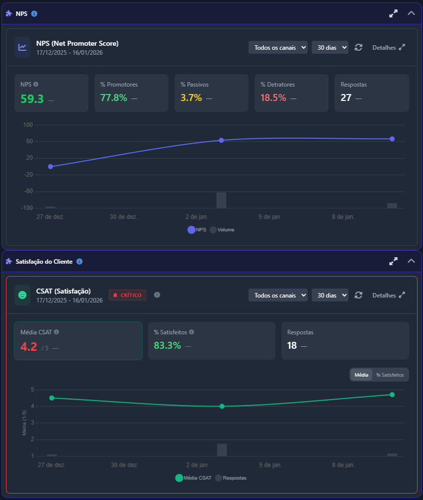The height and width of the screenshot is (500, 423).
Task: Select the Média chart view tab
Action: pyautogui.click(x=361, y=375)
